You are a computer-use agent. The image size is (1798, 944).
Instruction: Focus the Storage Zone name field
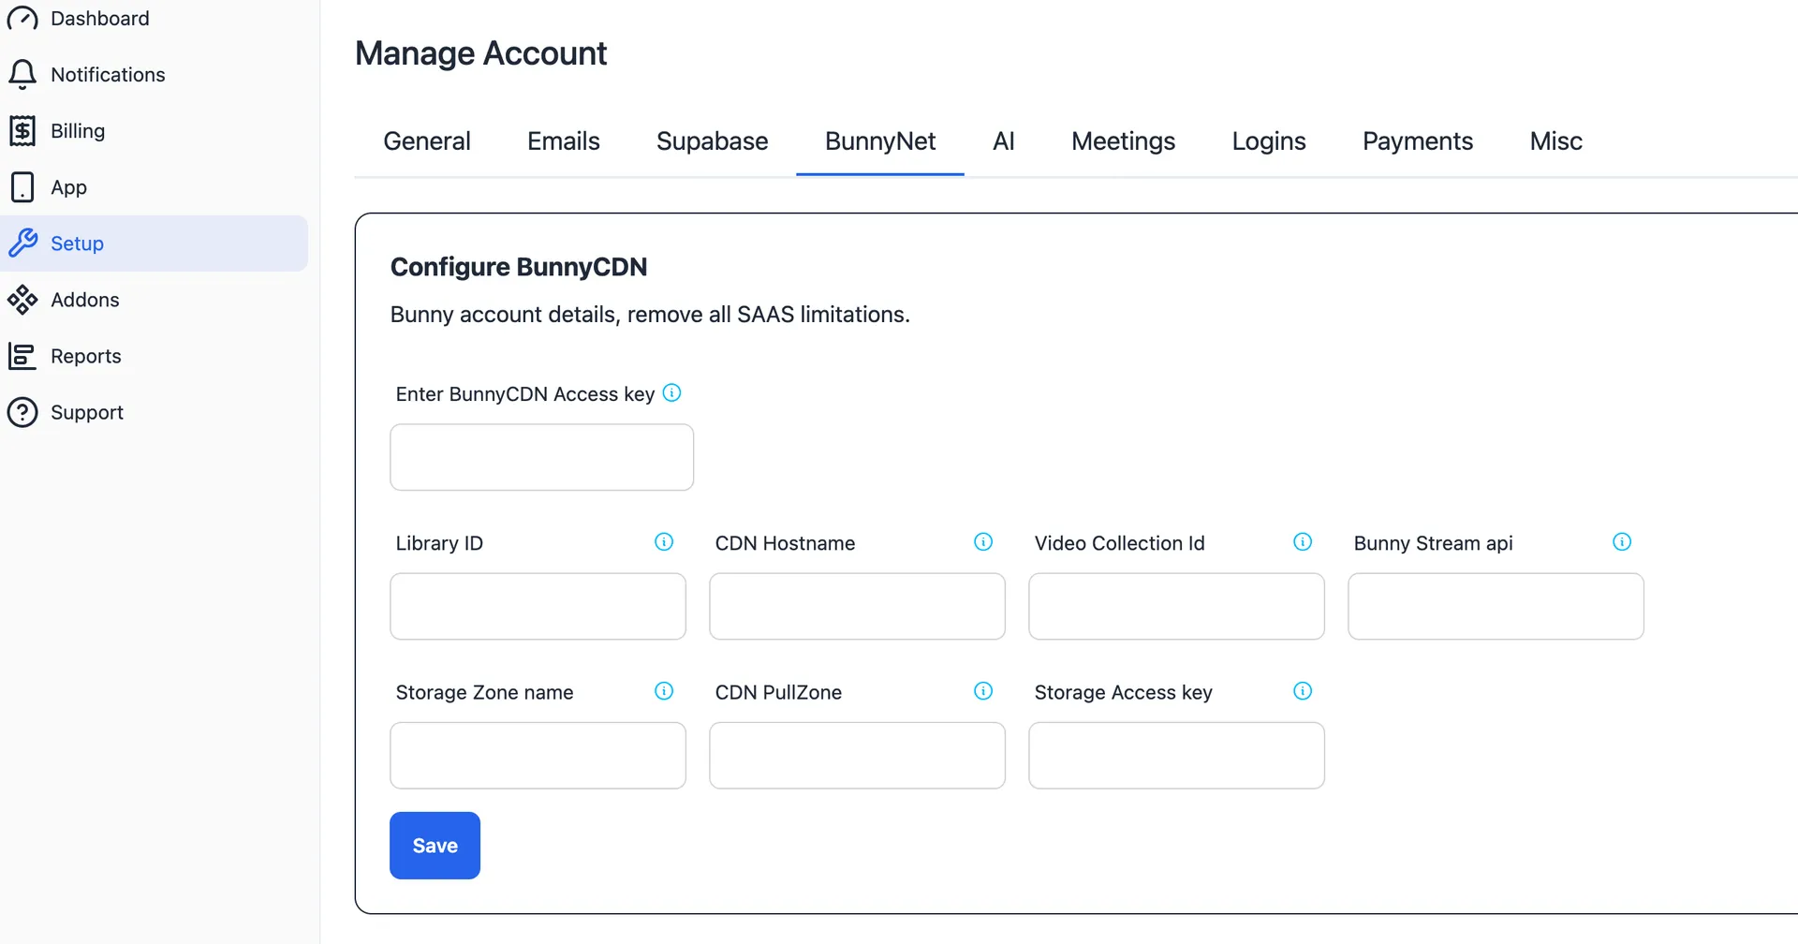(x=538, y=755)
